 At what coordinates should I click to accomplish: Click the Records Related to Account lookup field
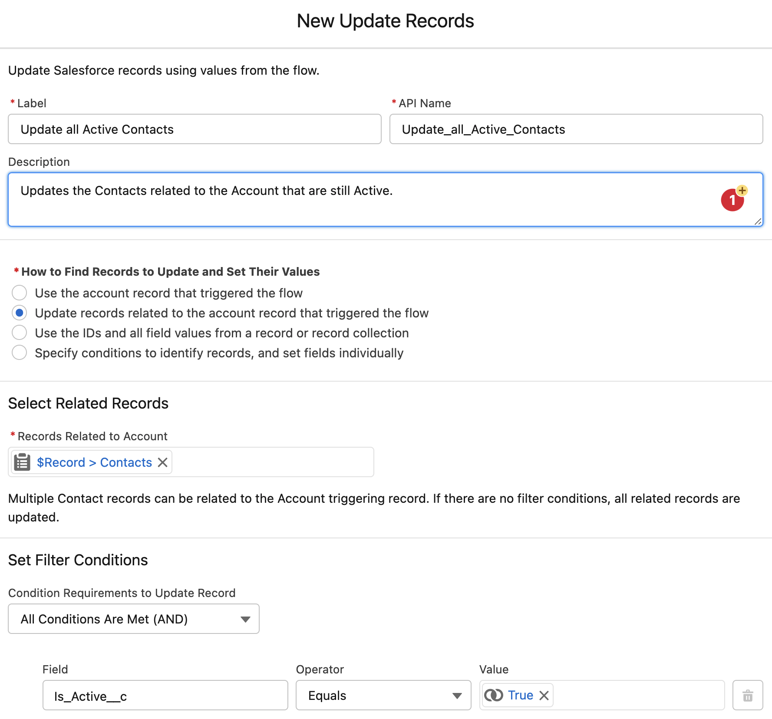[273, 462]
